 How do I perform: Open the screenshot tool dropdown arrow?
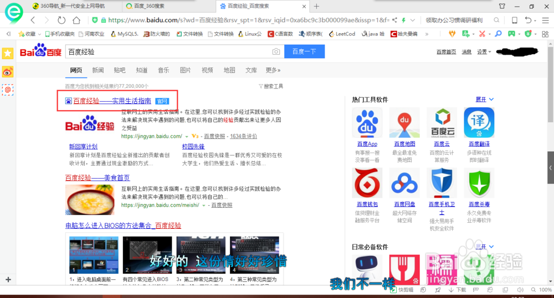(x=489, y=34)
